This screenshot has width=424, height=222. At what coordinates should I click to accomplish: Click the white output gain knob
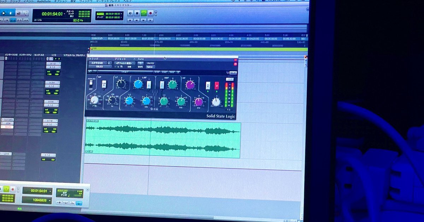[x=216, y=102]
